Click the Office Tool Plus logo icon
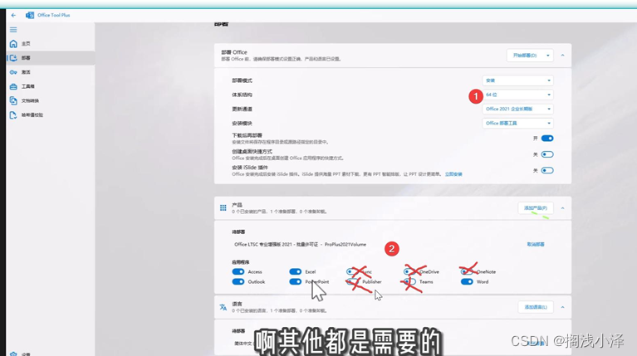The height and width of the screenshot is (356, 637). pos(30,15)
